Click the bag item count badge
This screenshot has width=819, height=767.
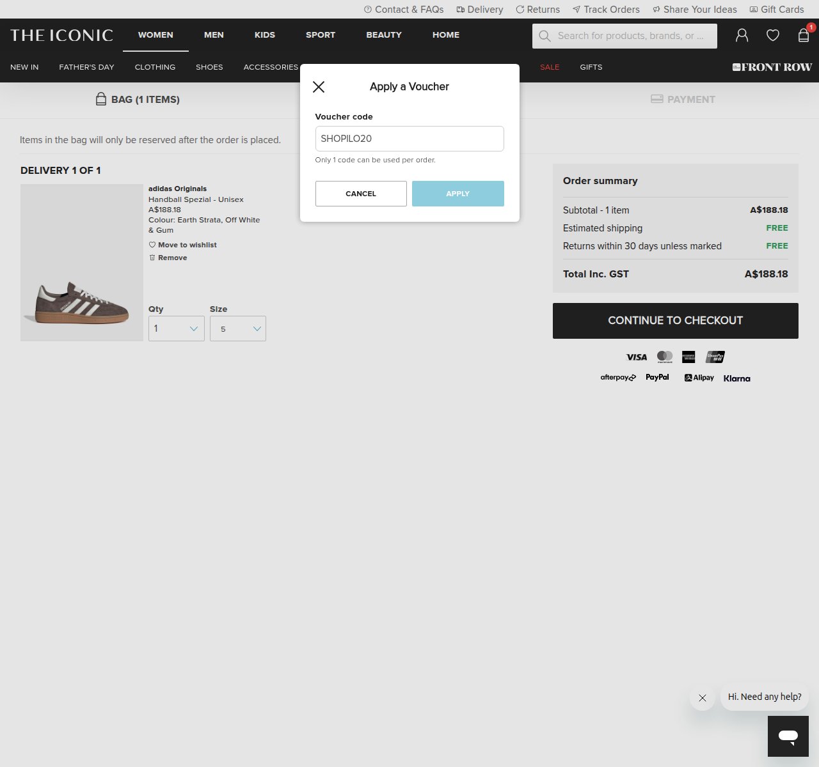(x=811, y=27)
